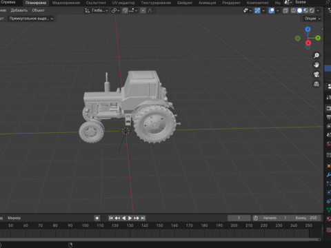Switch to the Скульптинг workspace tab
331x248 pixels.
coord(96,3)
